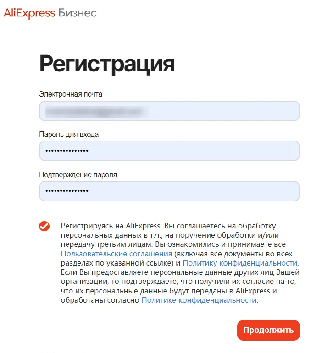Focus the Электронная почта input field
This screenshot has width=333, height=353.
click(169, 111)
